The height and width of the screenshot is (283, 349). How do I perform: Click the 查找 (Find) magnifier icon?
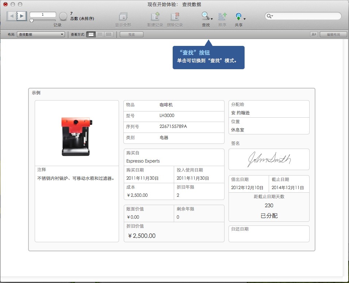tap(206, 16)
